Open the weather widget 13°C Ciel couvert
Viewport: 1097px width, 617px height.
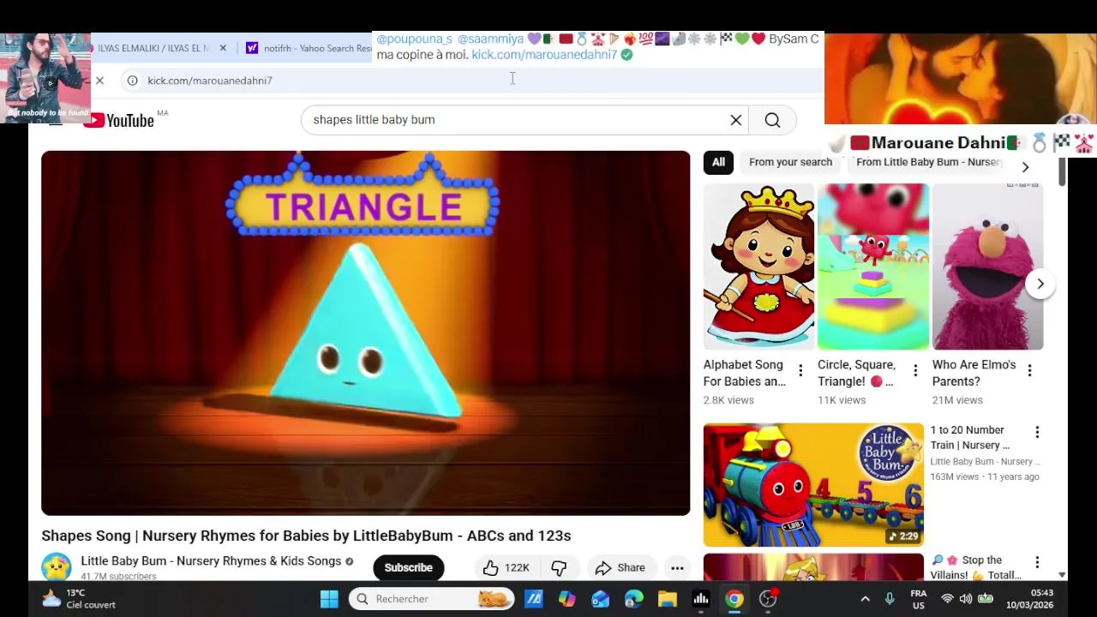pos(77,599)
